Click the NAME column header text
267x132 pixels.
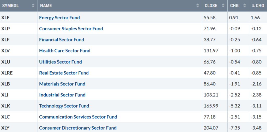46,5
